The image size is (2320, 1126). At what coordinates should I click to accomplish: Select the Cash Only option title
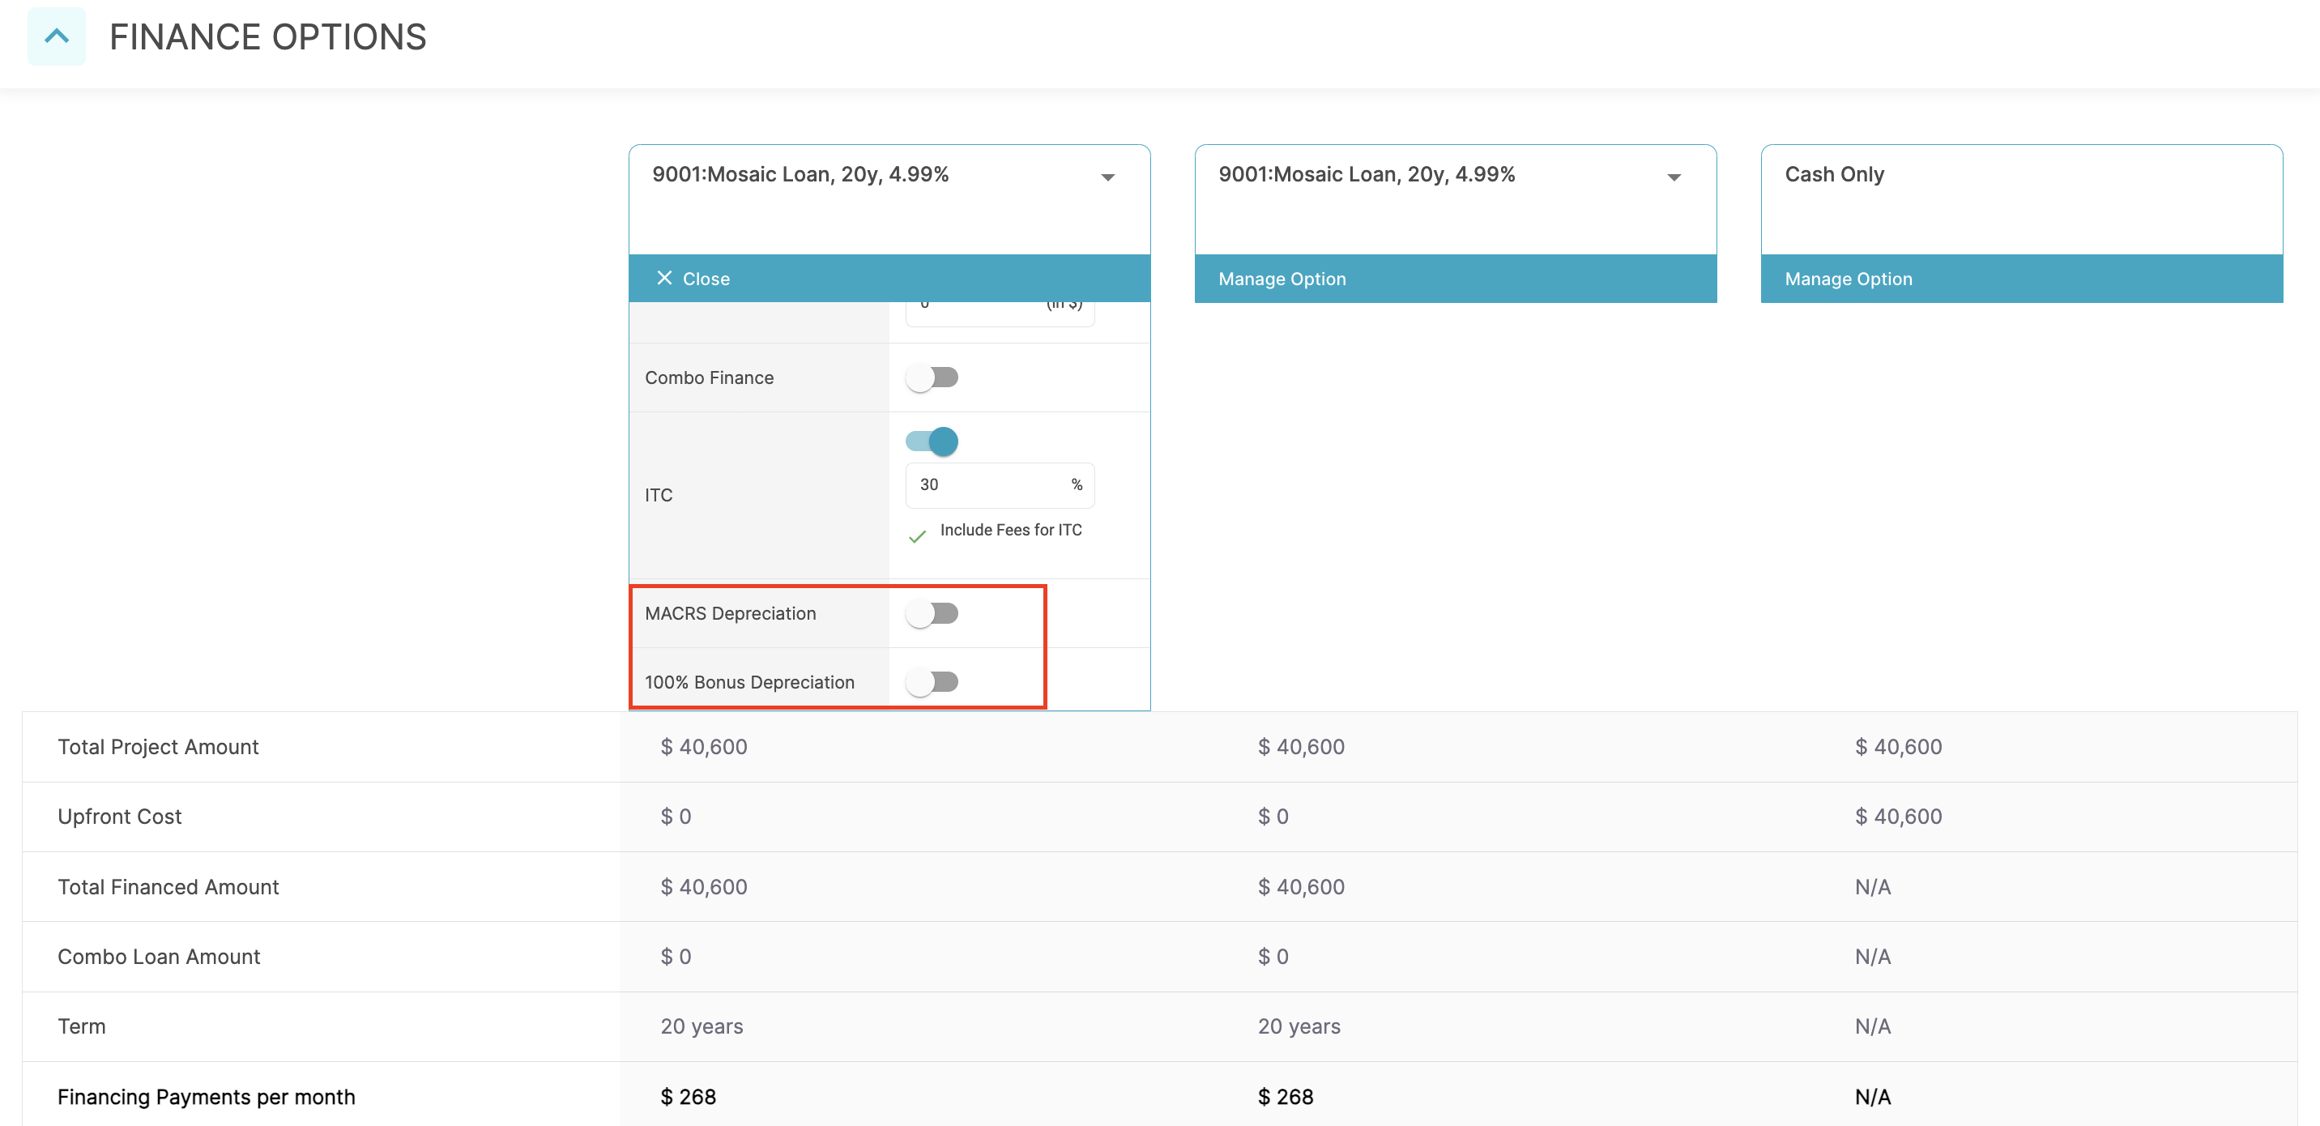(1834, 175)
